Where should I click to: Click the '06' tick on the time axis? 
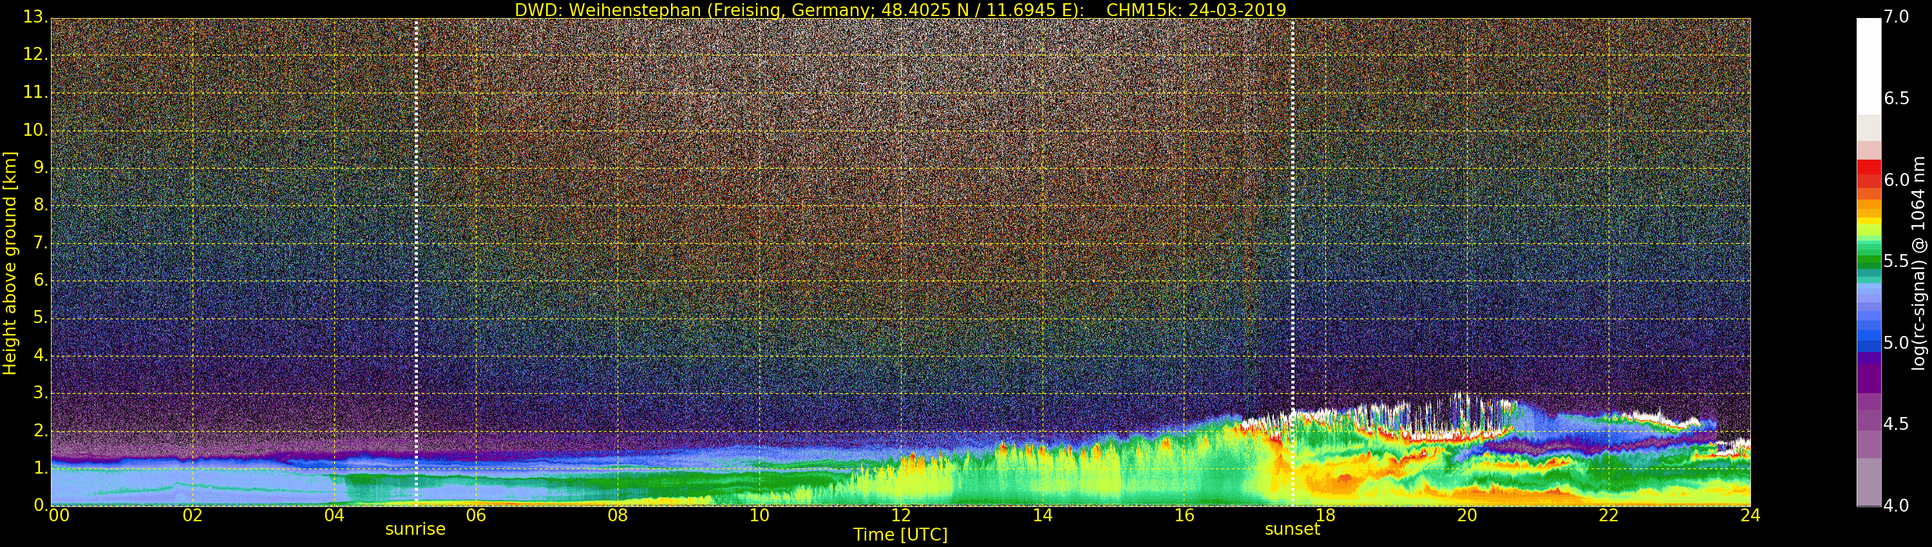coord(477,515)
